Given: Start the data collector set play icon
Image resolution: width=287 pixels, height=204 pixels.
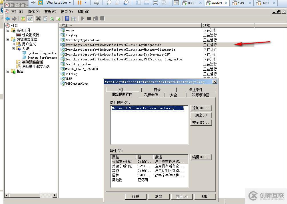Looking at the screenshot, I should (83, 19).
